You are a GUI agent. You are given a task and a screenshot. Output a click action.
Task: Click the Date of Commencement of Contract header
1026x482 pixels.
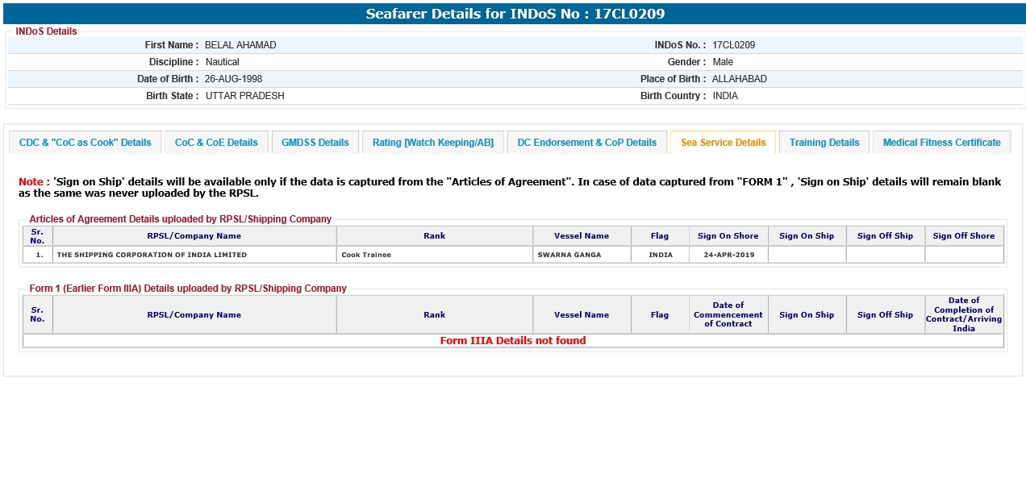click(728, 314)
